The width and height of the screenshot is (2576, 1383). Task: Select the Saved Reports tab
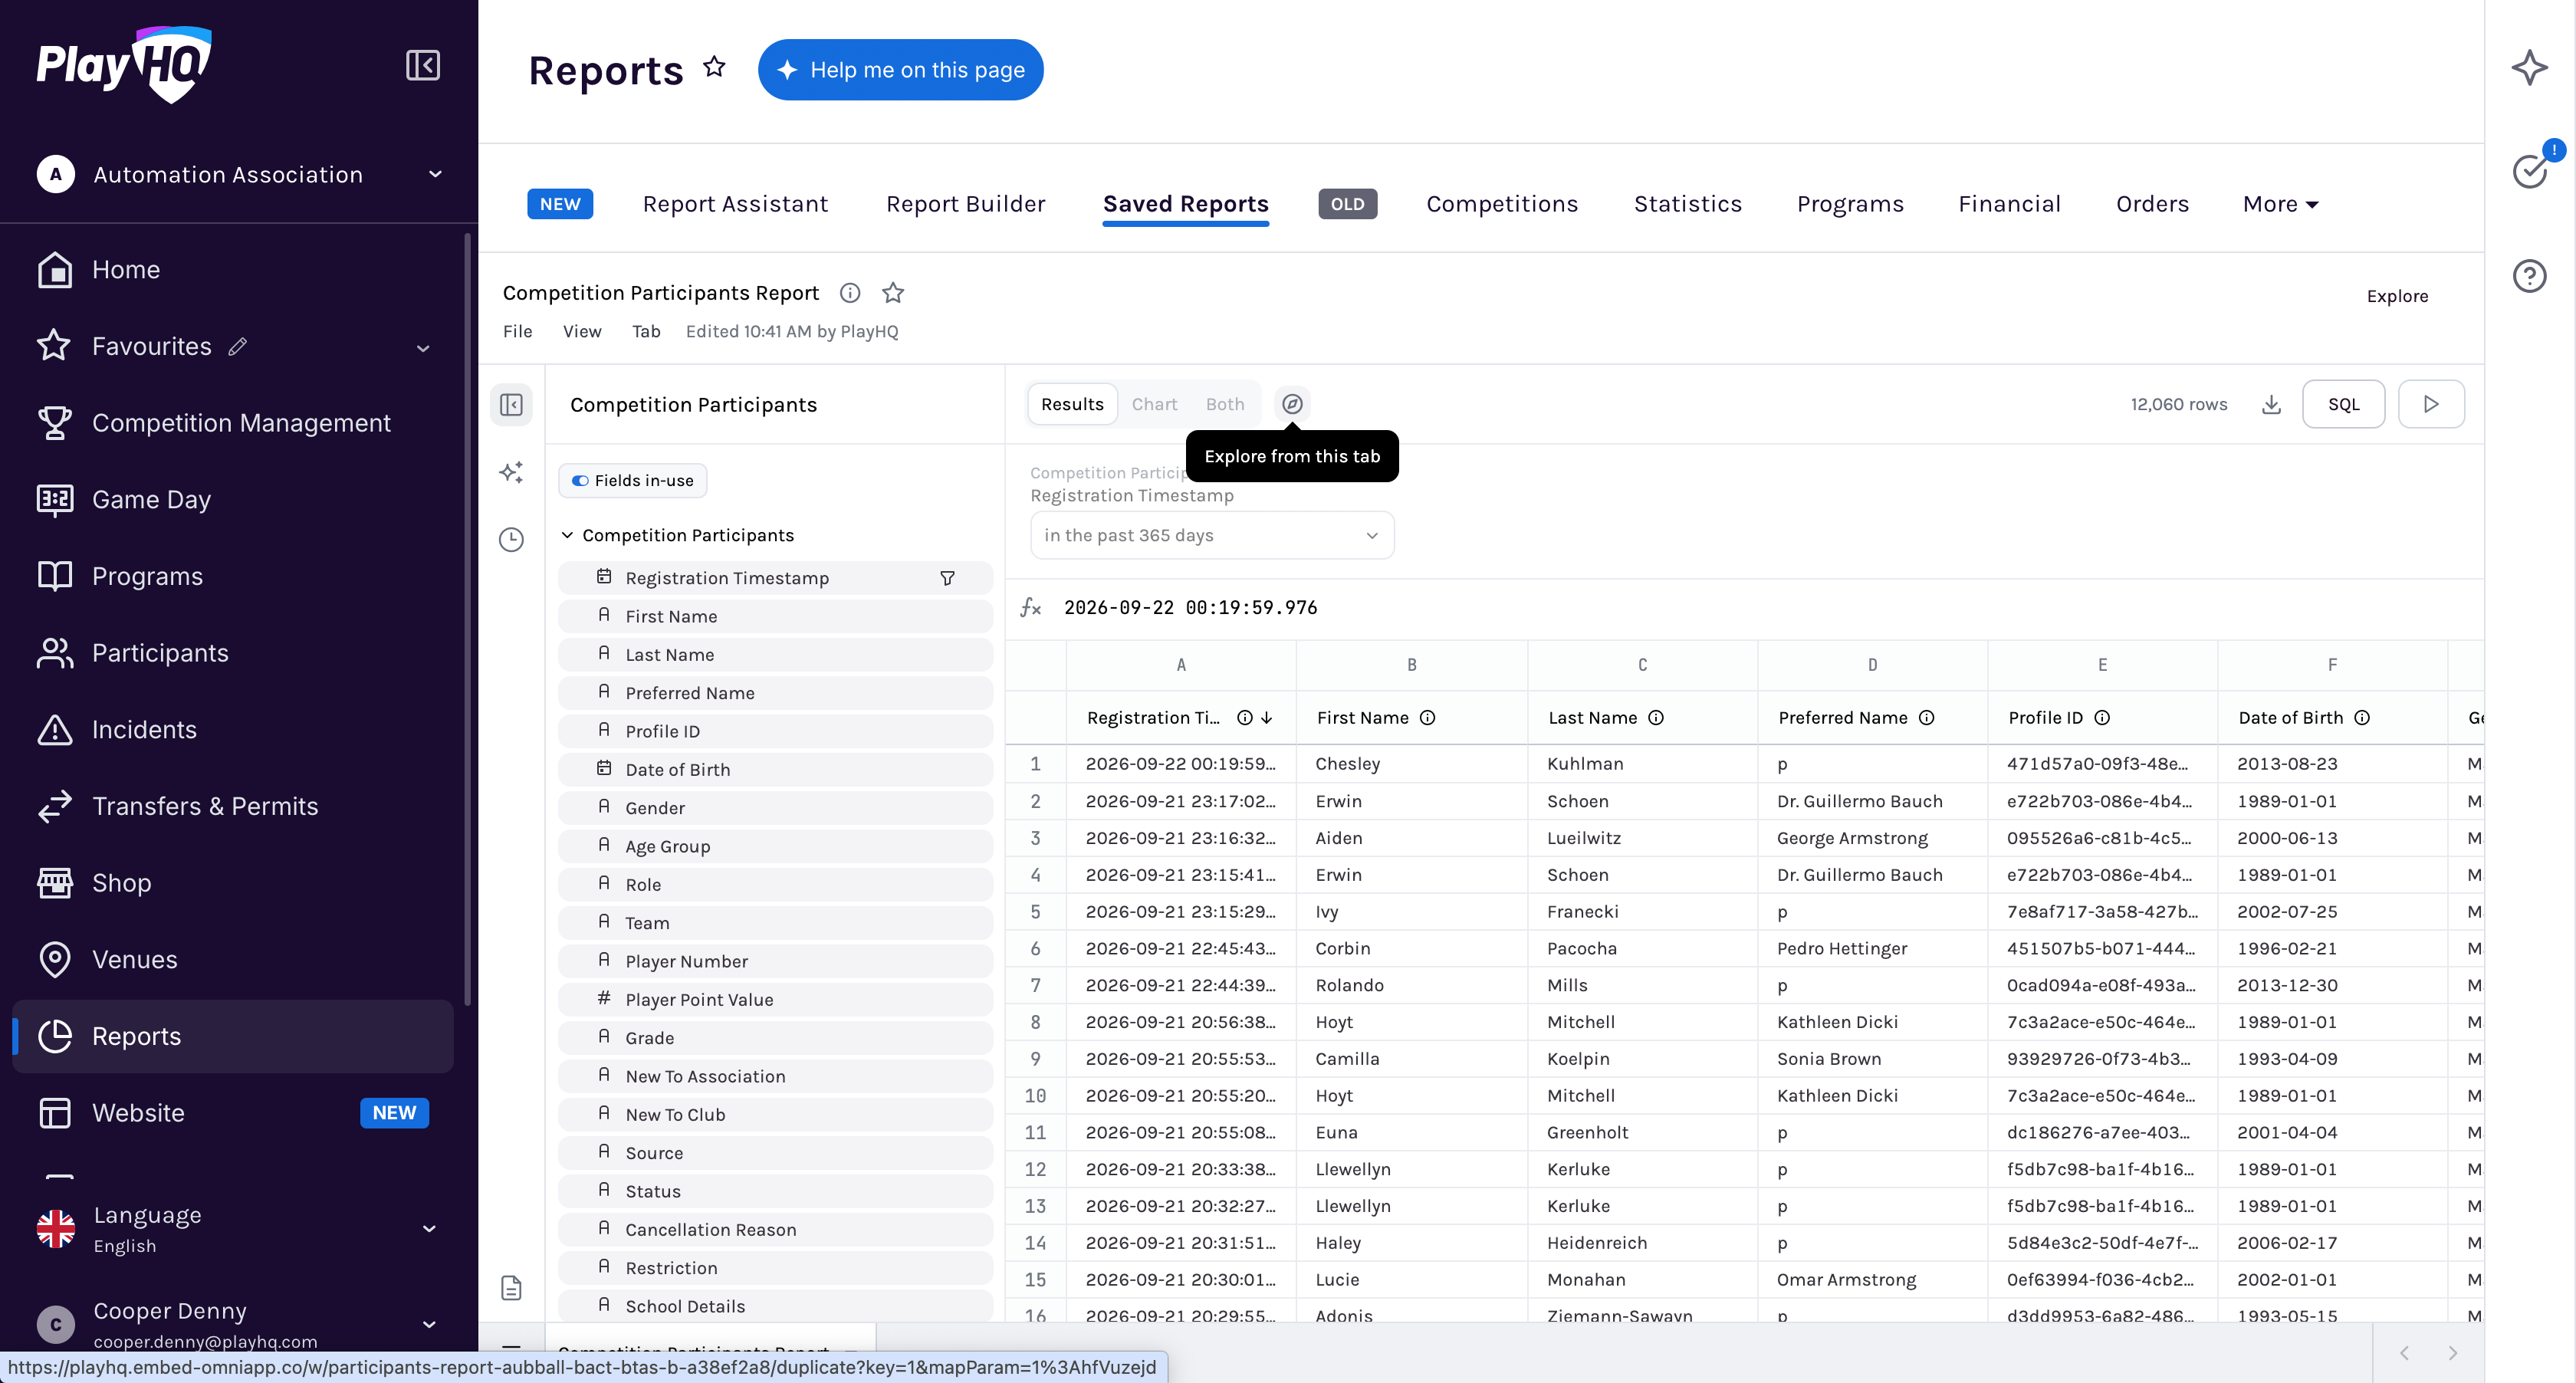[x=1186, y=204]
